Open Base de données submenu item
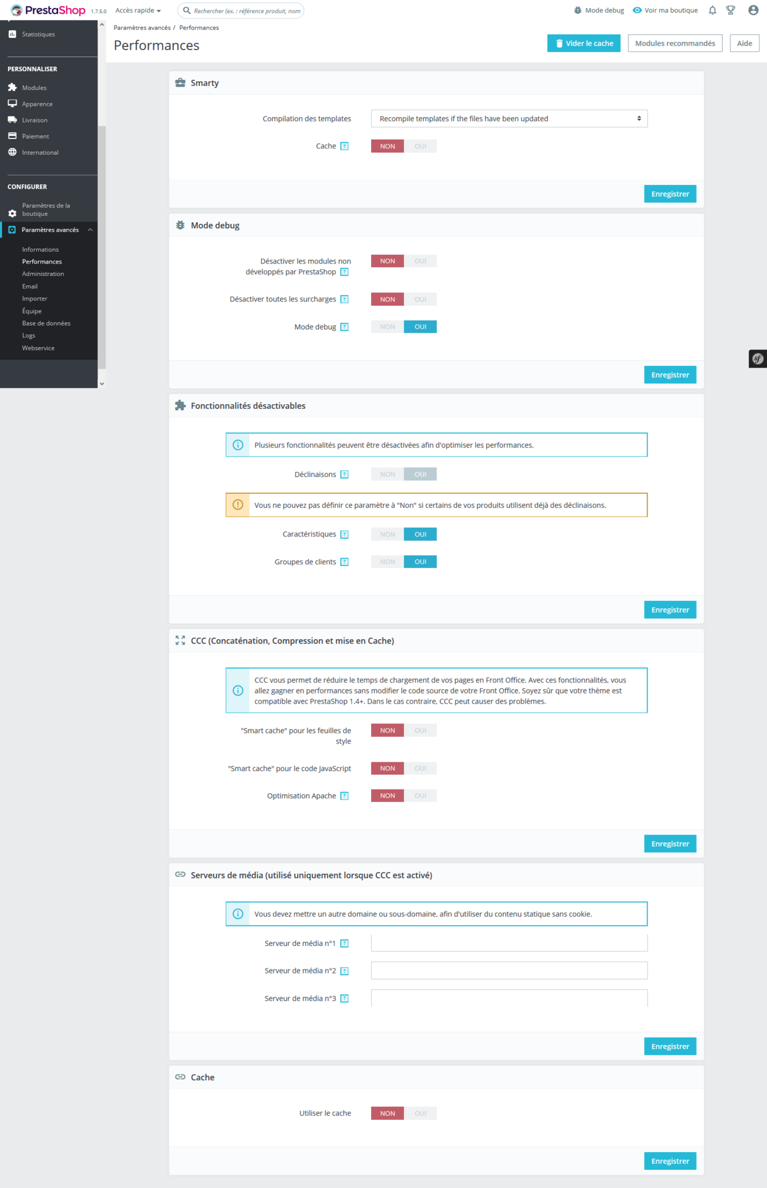This screenshot has width=767, height=1188. 46,324
